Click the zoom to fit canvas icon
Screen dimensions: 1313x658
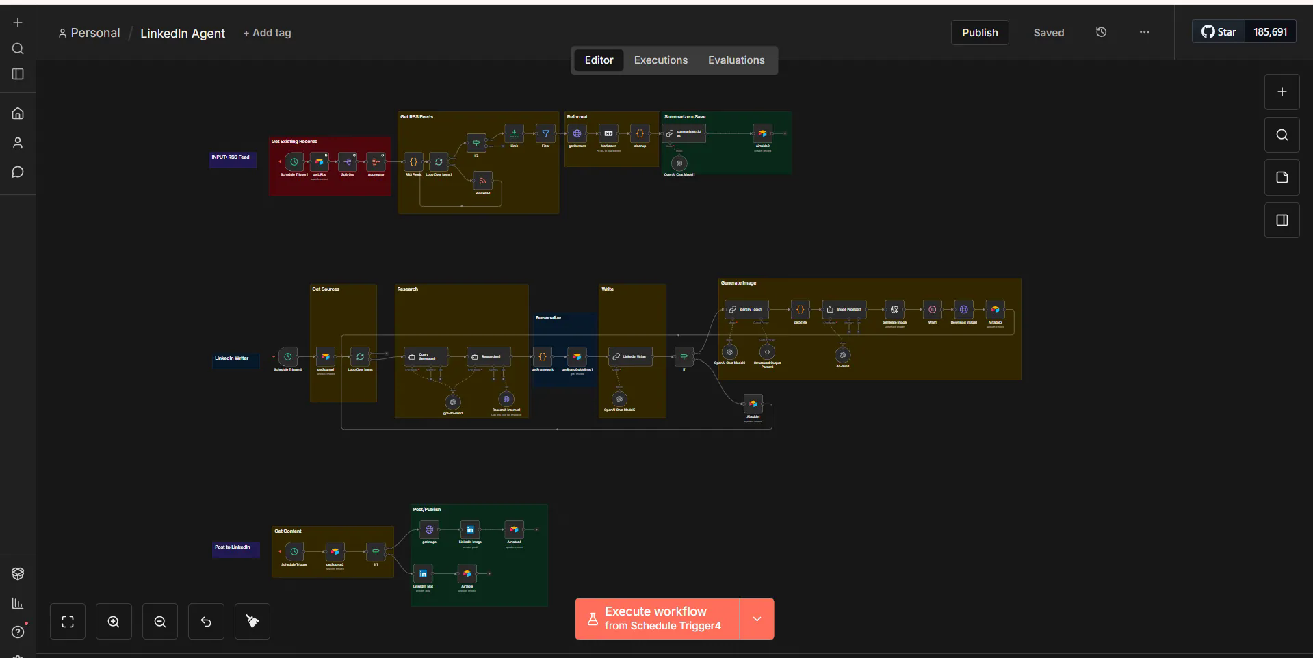point(68,621)
